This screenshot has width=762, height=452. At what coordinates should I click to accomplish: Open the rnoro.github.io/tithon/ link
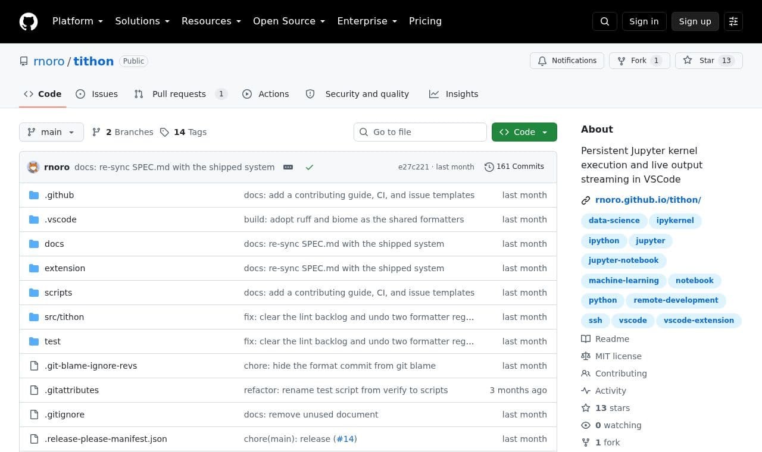click(648, 200)
